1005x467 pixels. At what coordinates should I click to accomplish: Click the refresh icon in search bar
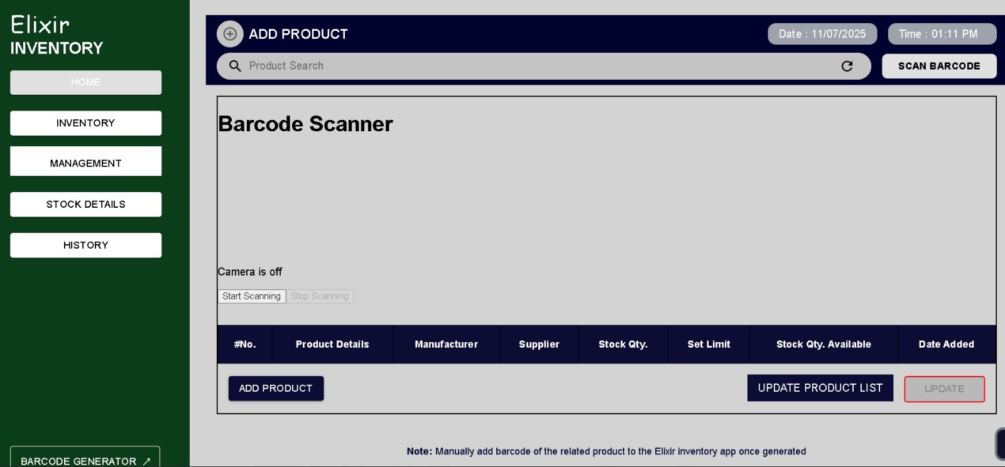[847, 66]
